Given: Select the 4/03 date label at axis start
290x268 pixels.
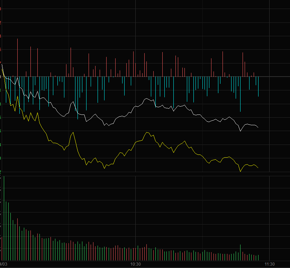Looking at the screenshot, I should click(x=4, y=264).
